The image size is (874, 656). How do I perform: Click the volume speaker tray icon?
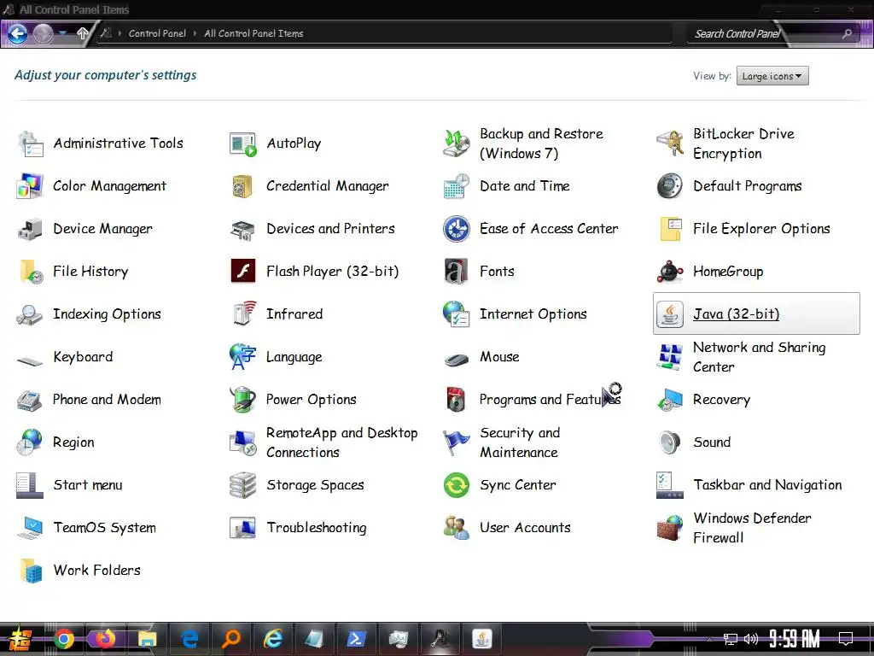(751, 639)
